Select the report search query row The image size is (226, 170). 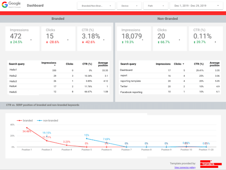(x=170, y=76)
